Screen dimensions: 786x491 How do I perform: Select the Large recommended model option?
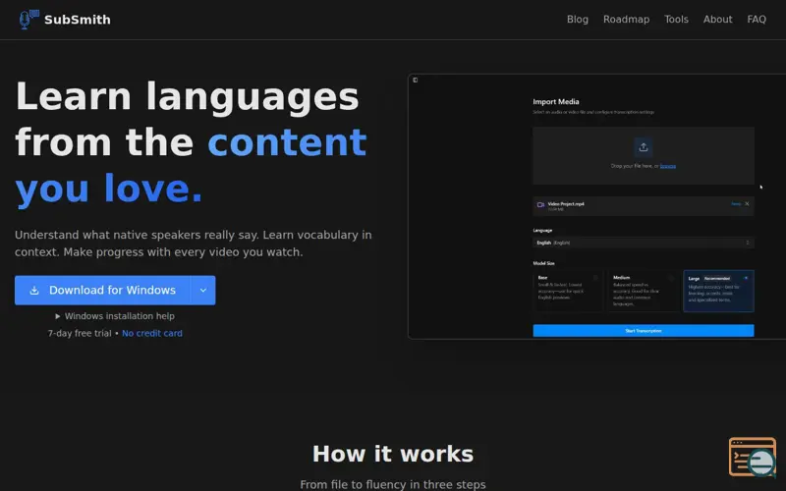(718, 291)
